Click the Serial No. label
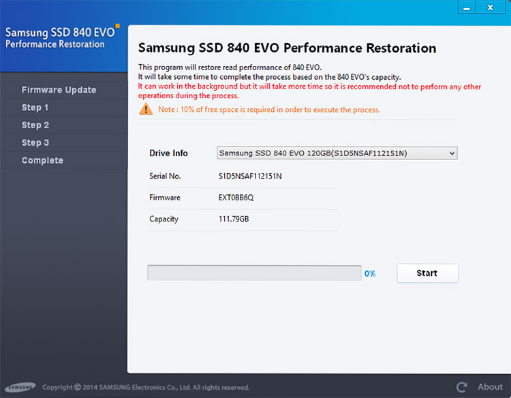Image resolution: width=511 pixels, height=398 pixels. pos(165,177)
